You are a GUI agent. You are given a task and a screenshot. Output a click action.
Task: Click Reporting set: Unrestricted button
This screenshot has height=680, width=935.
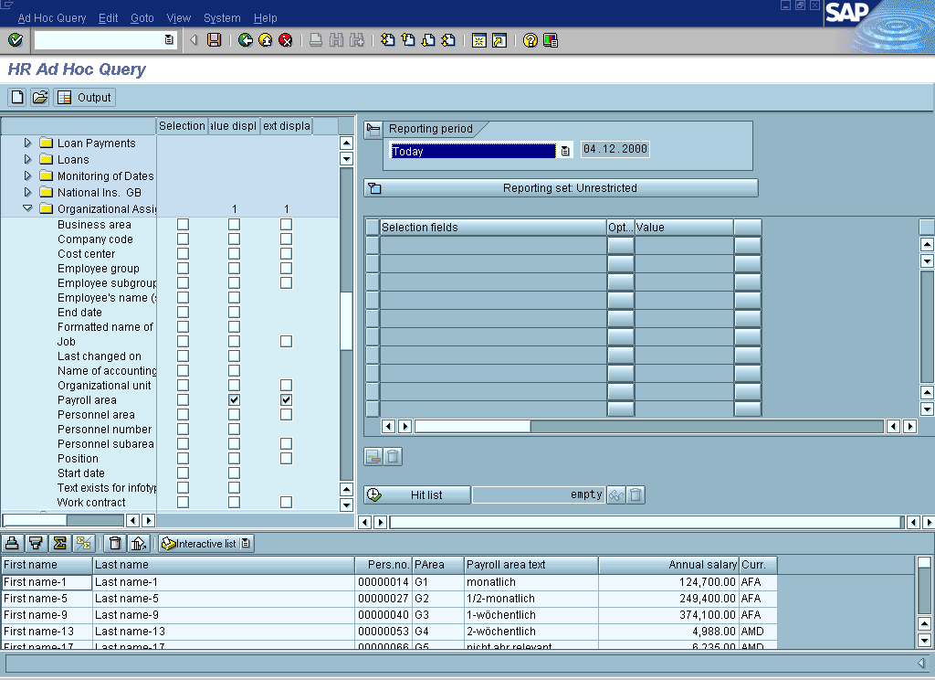562,188
